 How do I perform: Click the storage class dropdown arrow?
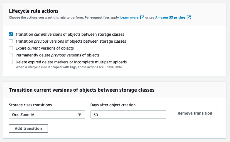pyautogui.click(x=80, y=115)
